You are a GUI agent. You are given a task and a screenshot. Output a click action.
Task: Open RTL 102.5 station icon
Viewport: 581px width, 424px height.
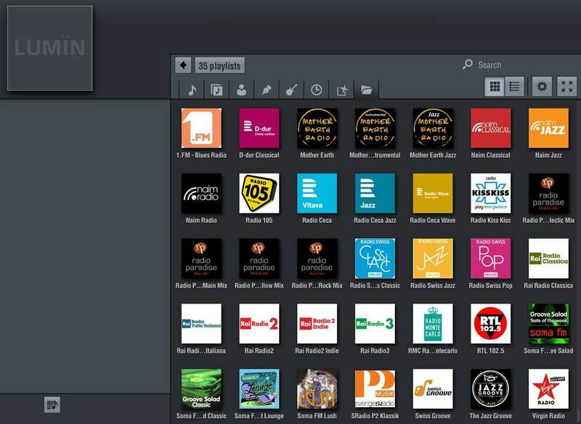coord(491,324)
